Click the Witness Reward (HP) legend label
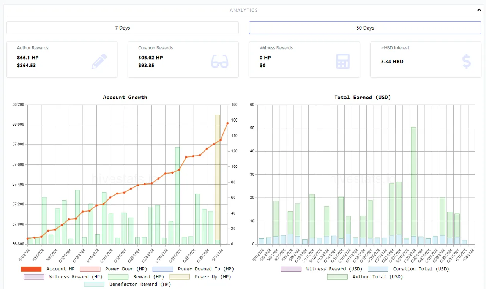The image size is (486, 289). pyautogui.click(x=76, y=277)
